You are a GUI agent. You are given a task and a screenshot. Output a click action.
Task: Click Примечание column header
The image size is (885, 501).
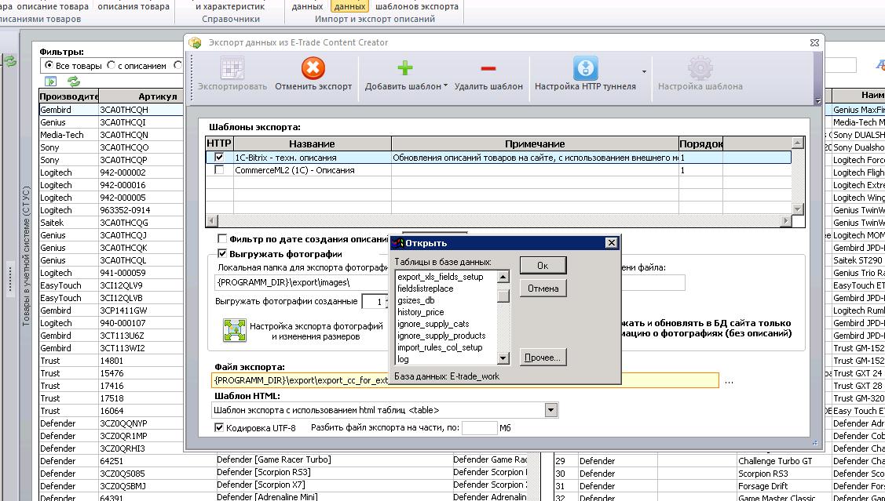[x=535, y=144]
